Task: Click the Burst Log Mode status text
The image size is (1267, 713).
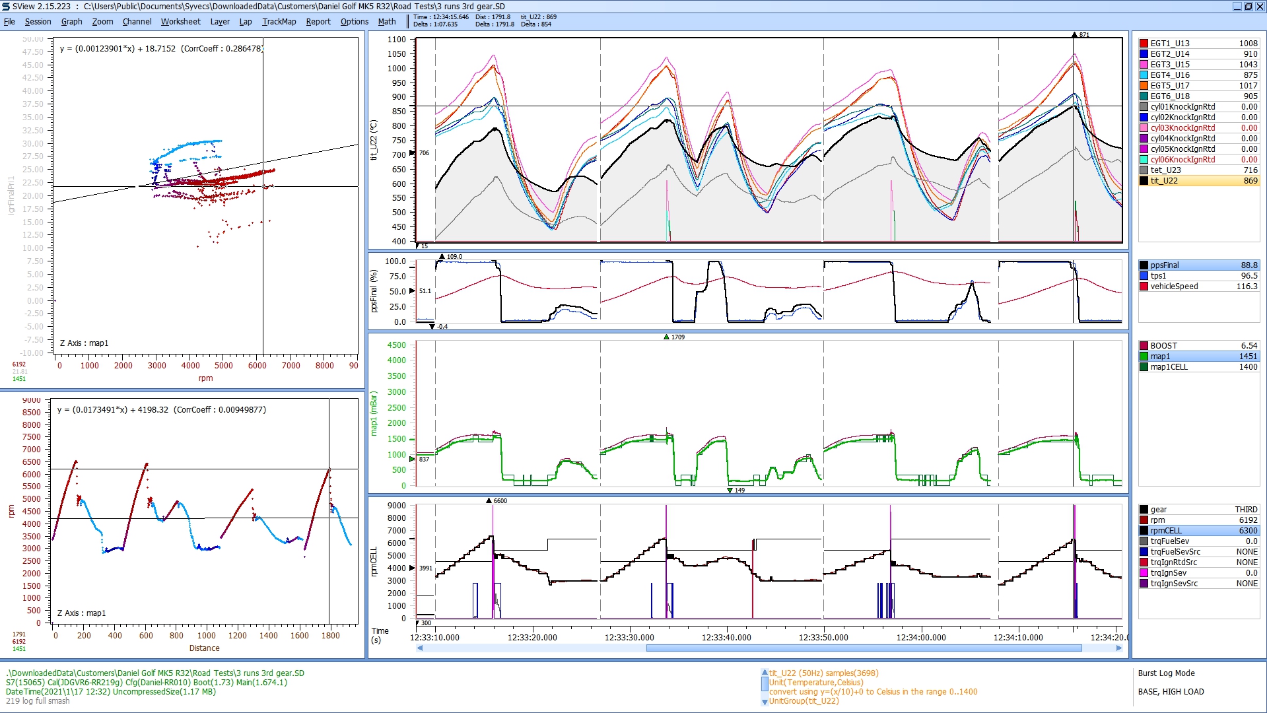Action: [1167, 673]
